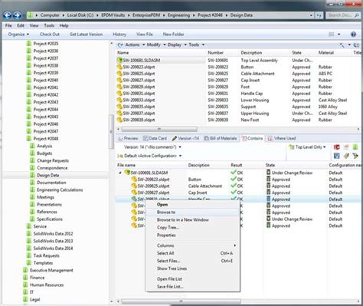Refresh the address bar location
363x306 pixels.
319,15
